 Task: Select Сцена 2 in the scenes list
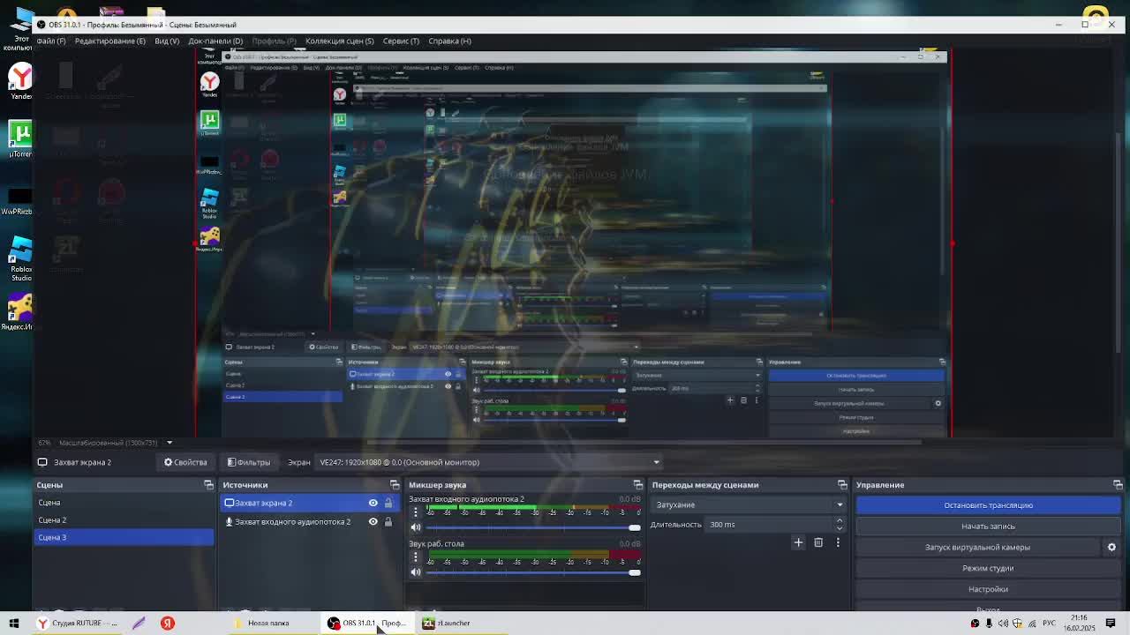(x=124, y=520)
